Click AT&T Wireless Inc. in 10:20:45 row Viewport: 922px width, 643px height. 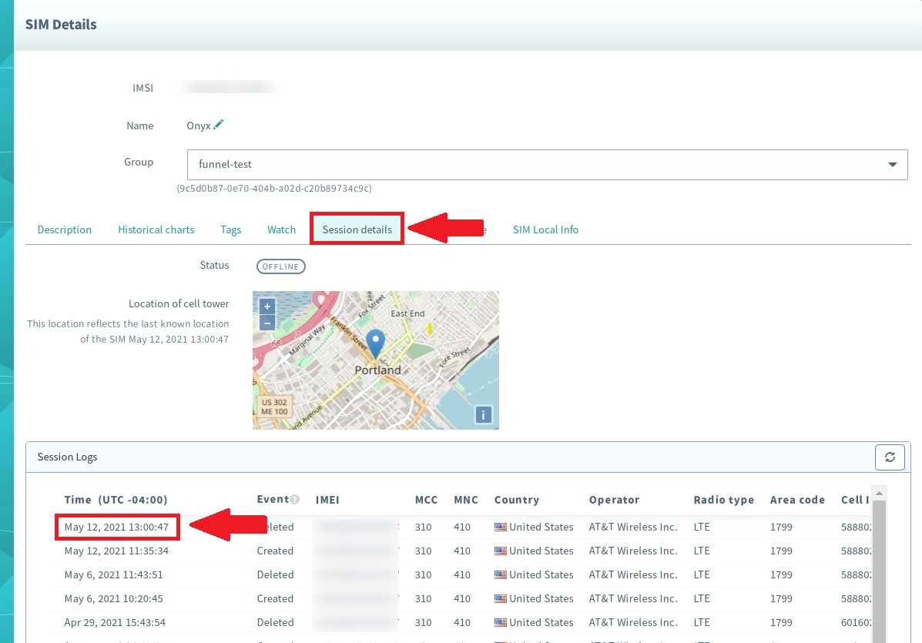[x=633, y=599]
